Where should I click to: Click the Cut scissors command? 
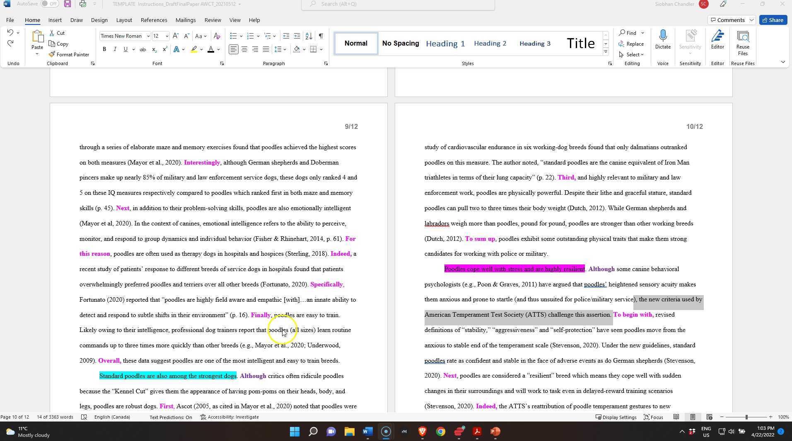(57, 33)
